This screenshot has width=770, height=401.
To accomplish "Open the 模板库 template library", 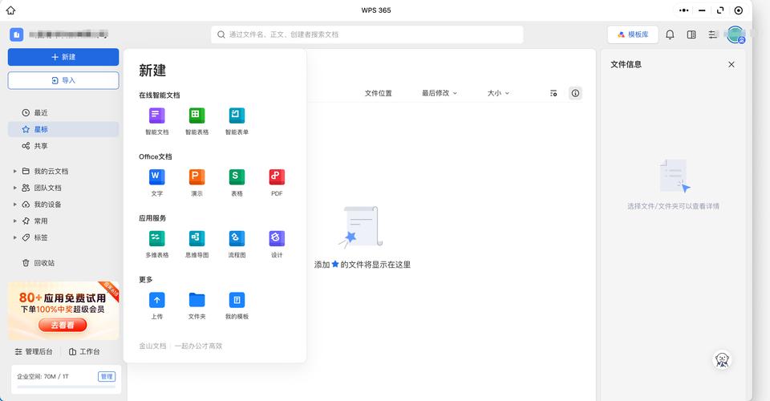I will [x=633, y=34].
